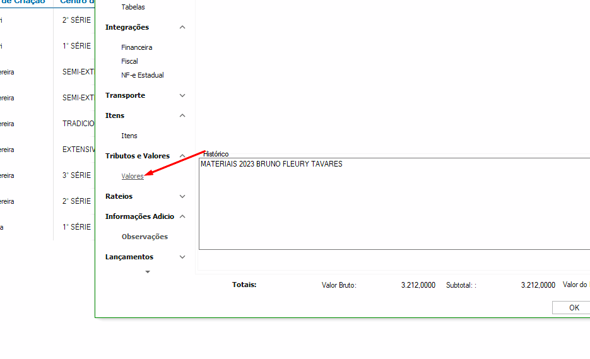Image resolution: width=590 pixels, height=359 pixels.
Task: Select the TRADICIO row cell
Action: pos(78,124)
